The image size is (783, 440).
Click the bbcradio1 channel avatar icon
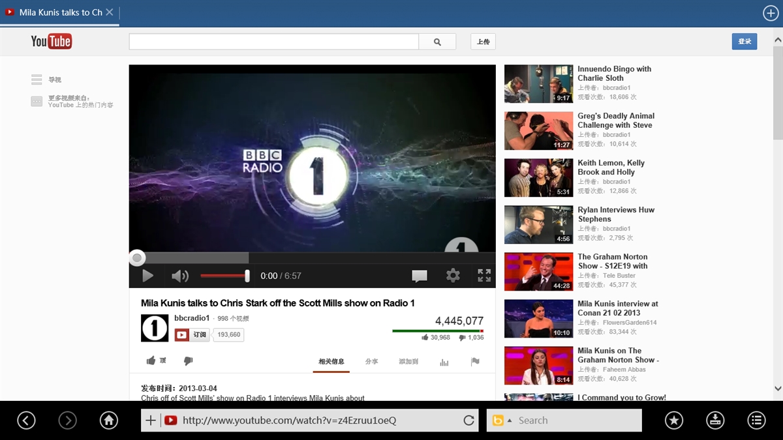pyautogui.click(x=155, y=328)
